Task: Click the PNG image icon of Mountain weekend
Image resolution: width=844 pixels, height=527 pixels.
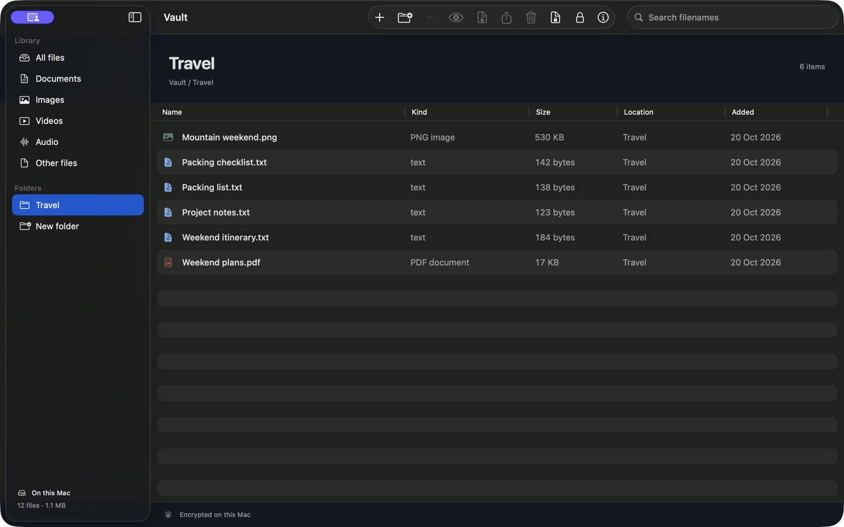Action: (x=168, y=137)
